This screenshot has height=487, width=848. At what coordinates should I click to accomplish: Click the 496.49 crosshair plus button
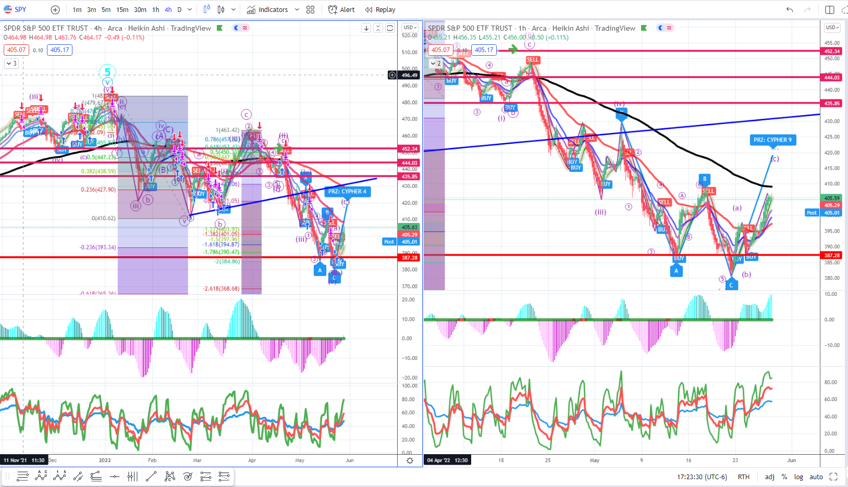pyautogui.click(x=392, y=75)
